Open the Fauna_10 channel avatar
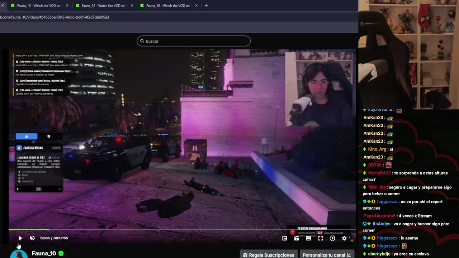Screen dimensions: 459x258 (19, 254)
